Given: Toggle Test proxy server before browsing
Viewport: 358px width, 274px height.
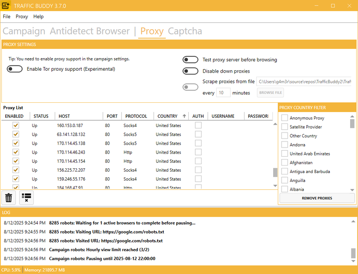Looking at the screenshot, I should 190,60.
